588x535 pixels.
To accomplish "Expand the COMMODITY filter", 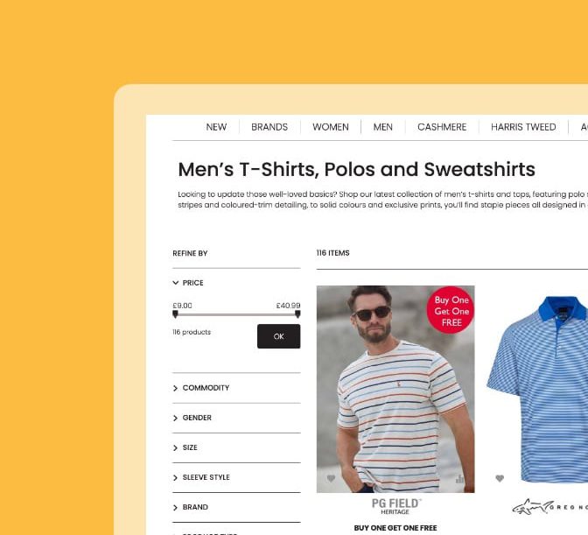I will [x=201, y=388].
